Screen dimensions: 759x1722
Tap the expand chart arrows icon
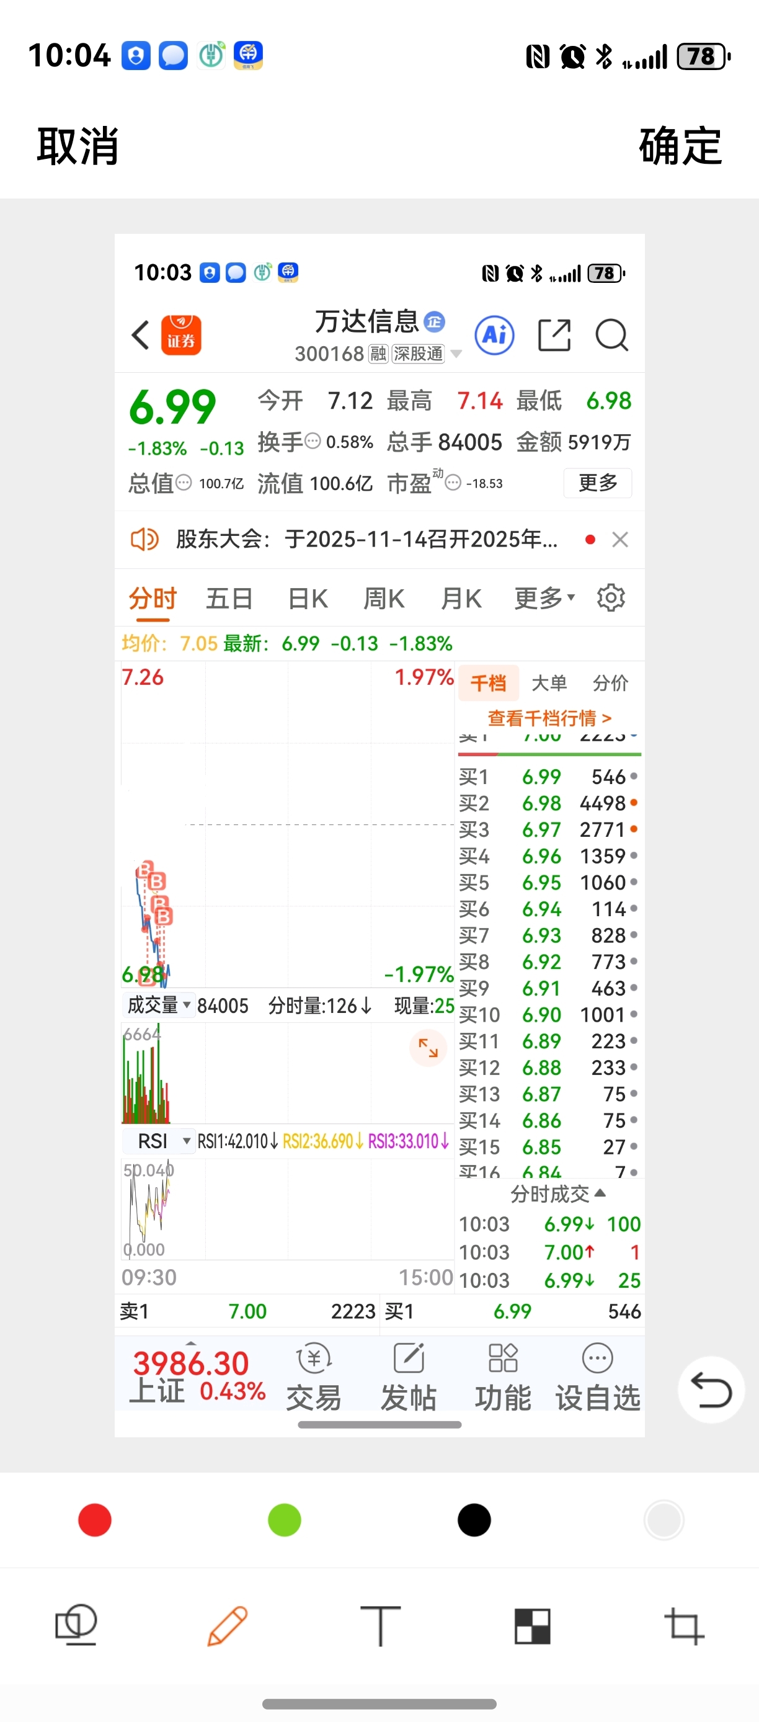click(x=428, y=1048)
